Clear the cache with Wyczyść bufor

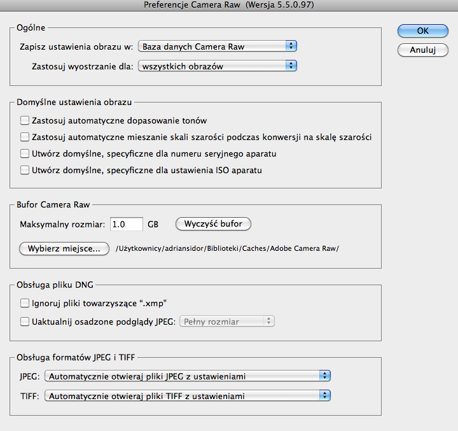(x=213, y=224)
